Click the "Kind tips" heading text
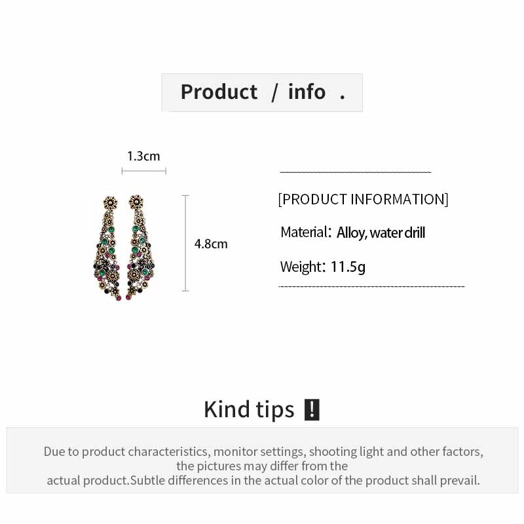524x524 pixels. tap(249, 409)
